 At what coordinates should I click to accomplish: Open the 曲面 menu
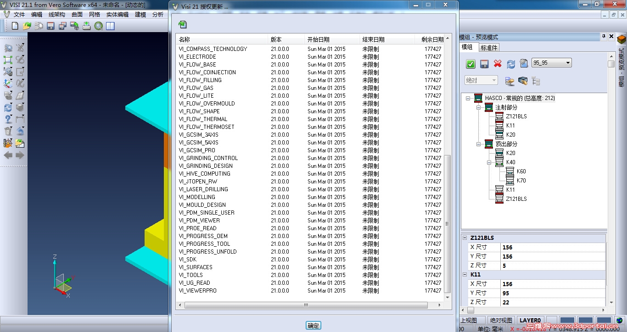(77, 15)
